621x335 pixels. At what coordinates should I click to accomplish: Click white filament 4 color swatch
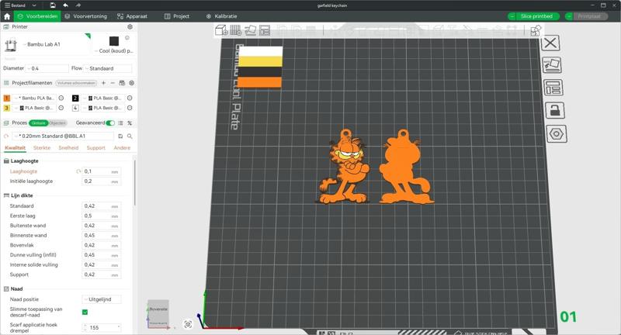(x=75, y=108)
